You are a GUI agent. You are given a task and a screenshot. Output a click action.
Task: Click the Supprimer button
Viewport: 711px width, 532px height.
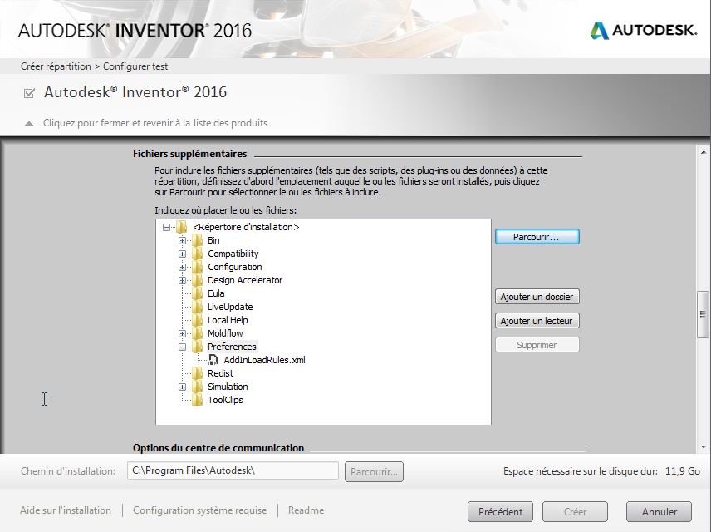click(x=537, y=344)
